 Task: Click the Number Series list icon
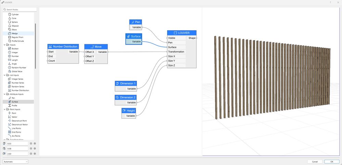pyautogui.click(x=9, y=82)
